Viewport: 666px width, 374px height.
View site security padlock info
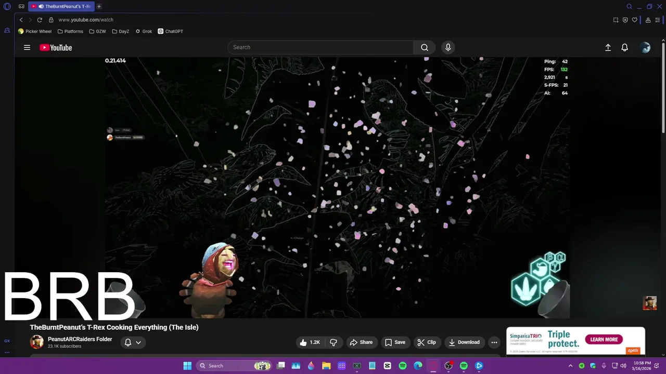click(x=51, y=20)
